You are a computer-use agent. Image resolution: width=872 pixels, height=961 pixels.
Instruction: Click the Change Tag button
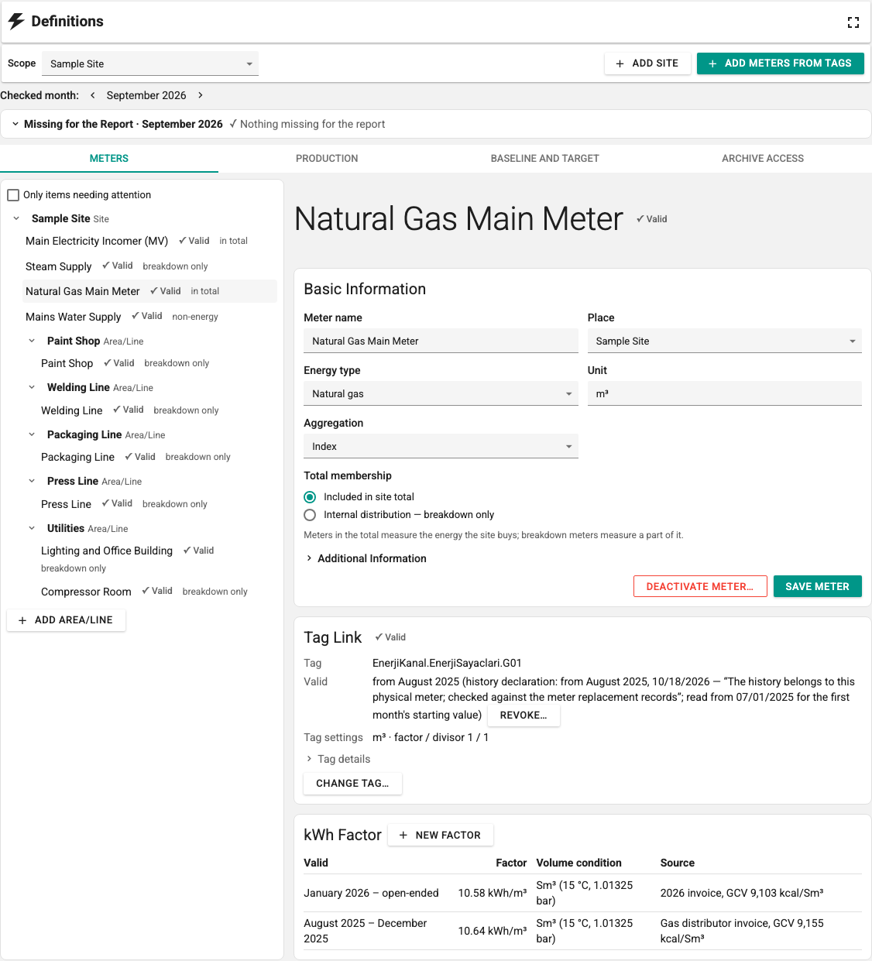point(352,783)
